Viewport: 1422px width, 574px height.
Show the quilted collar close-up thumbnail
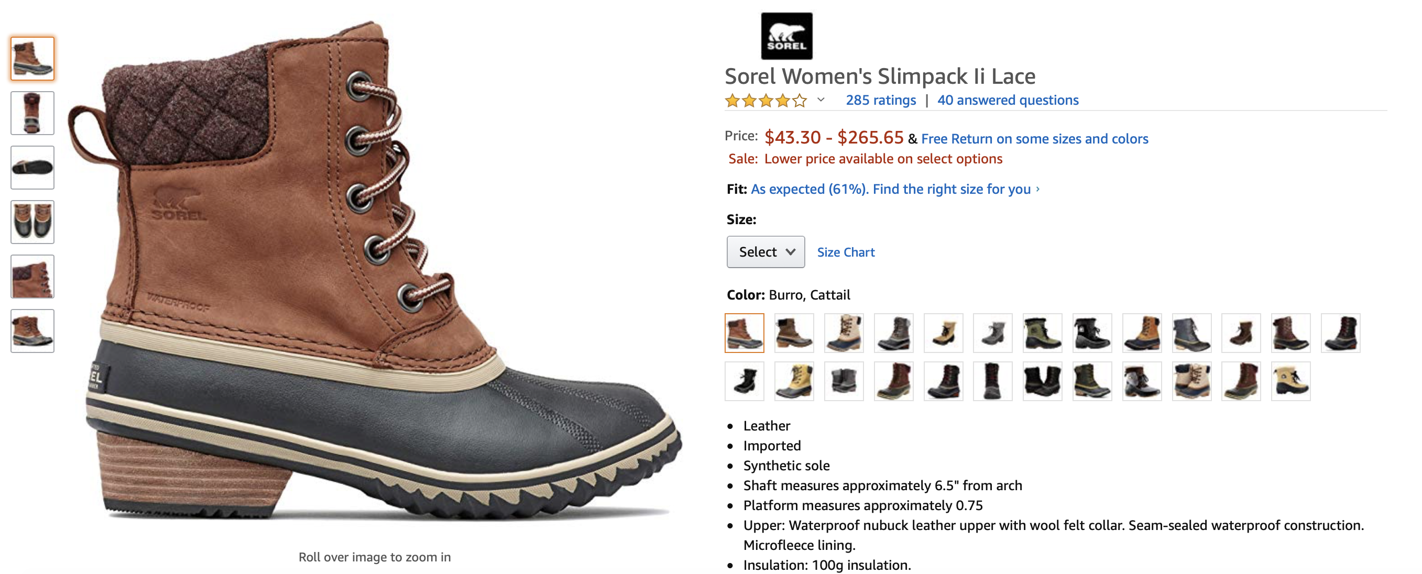tap(32, 277)
